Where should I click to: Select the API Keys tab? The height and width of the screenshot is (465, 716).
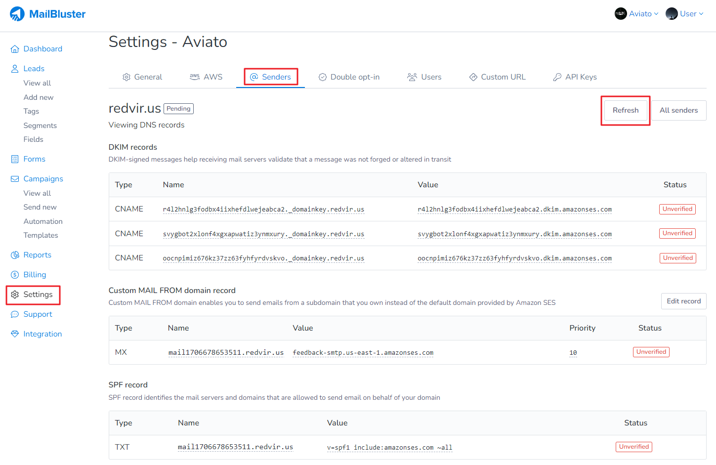(575, 77)
